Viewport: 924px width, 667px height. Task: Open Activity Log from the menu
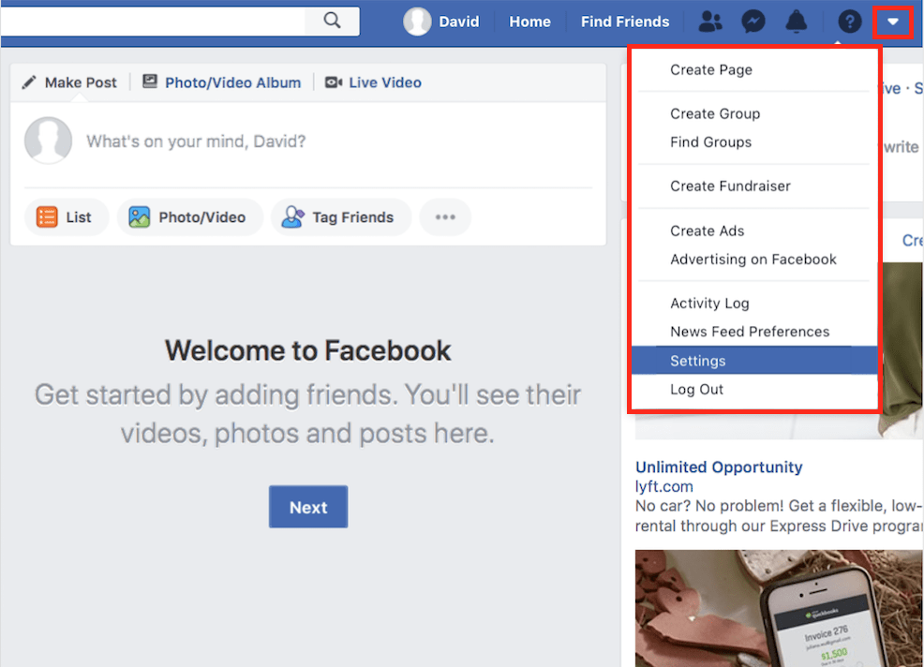[x=710, y=303]
